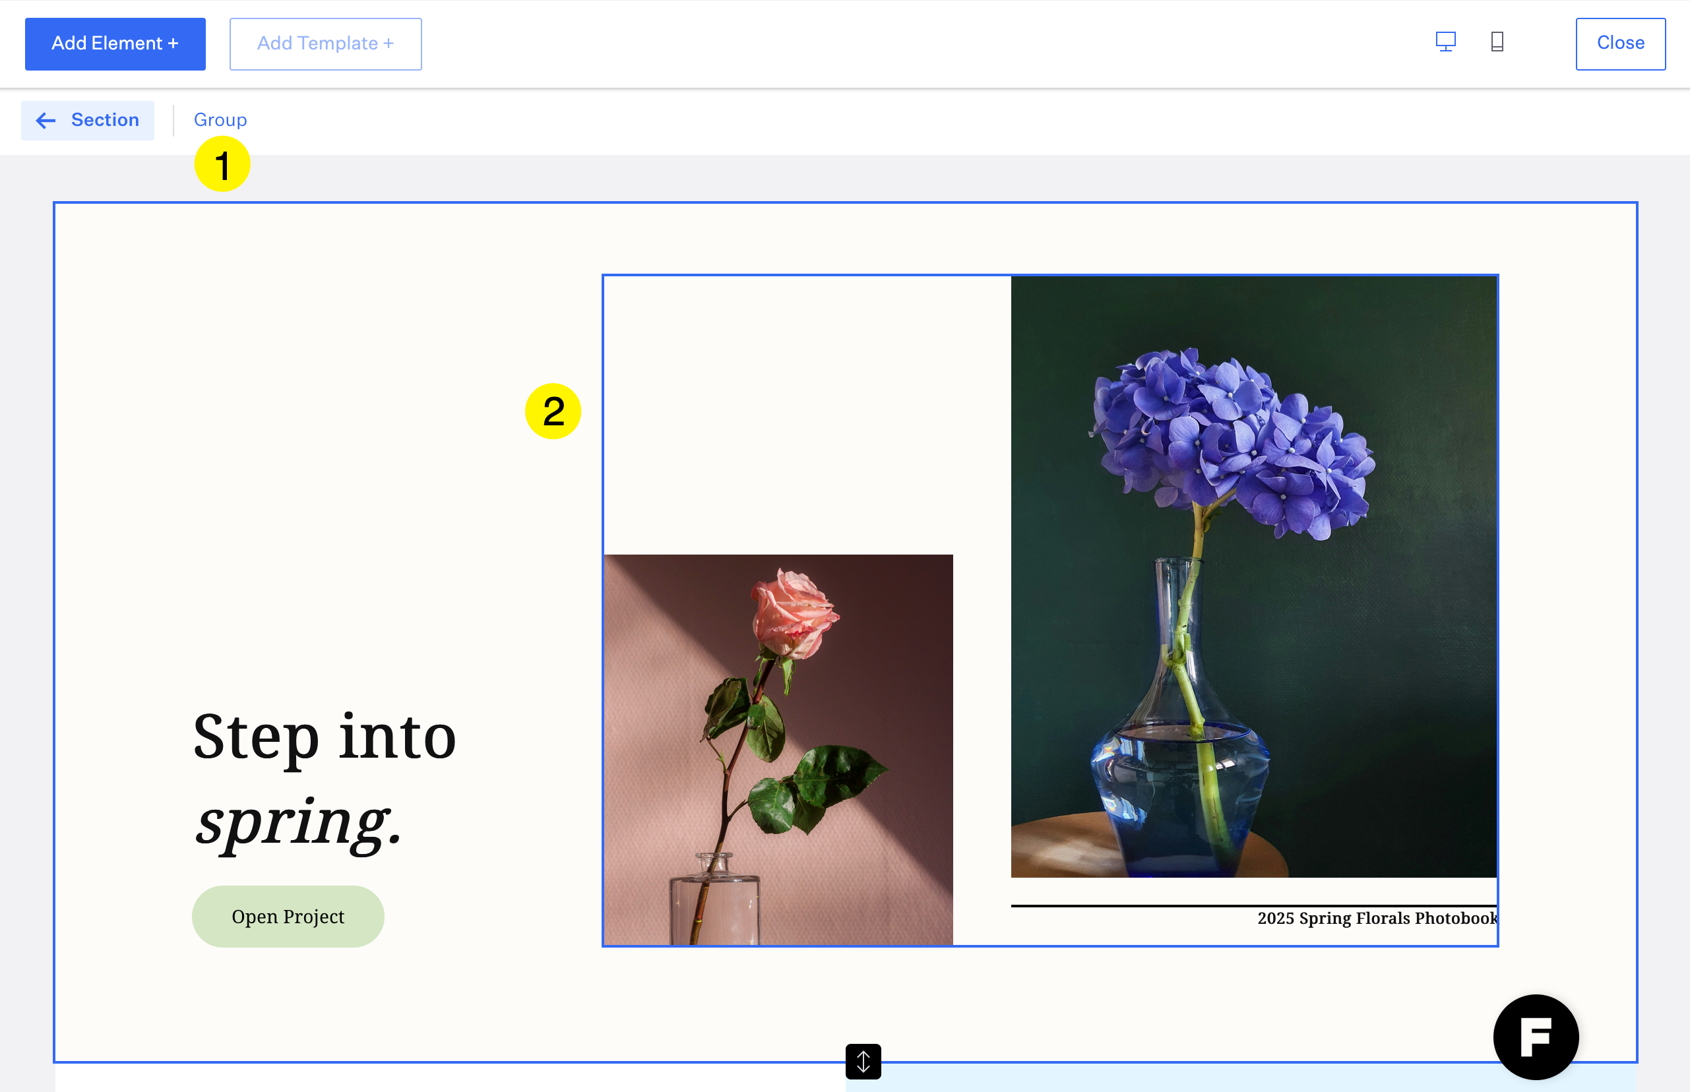The image size is (1690, 1092).
Task: Click the yellow marker numbered 1
Action: click(x=222, y=164)
